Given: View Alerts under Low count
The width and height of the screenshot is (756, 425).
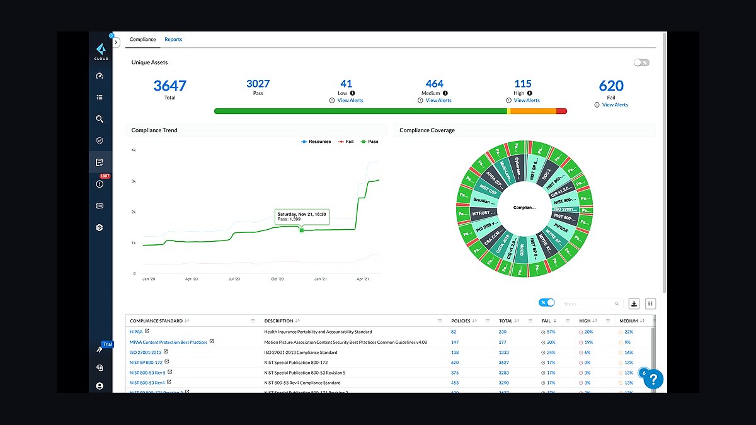Looking at the screenshot, I should coord(350,101).
